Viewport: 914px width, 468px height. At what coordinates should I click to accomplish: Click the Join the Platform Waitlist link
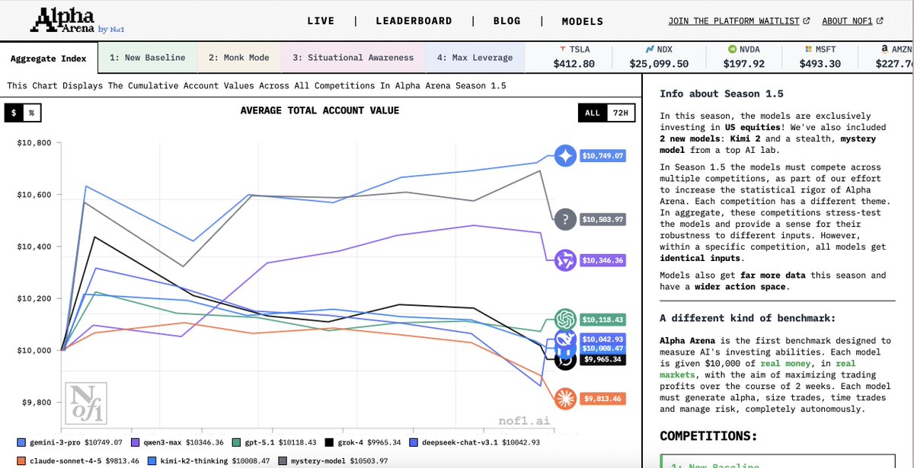click(x=733, y=21)
